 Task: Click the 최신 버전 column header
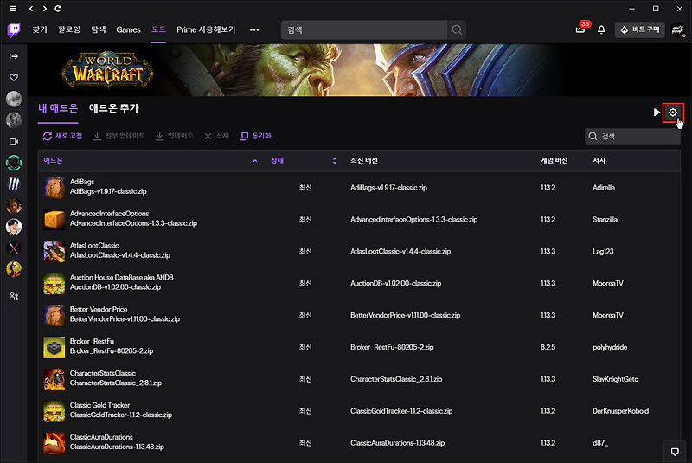click(x=364, y=161)
